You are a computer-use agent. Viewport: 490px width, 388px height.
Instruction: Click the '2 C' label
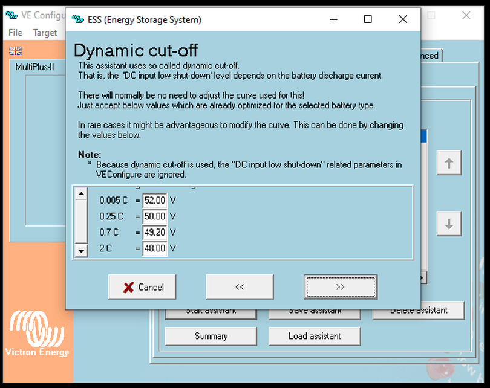[105, 248]
